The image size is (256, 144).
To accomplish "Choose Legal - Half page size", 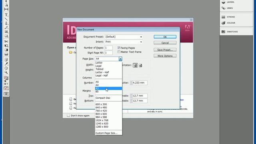I will pos(108,76).
